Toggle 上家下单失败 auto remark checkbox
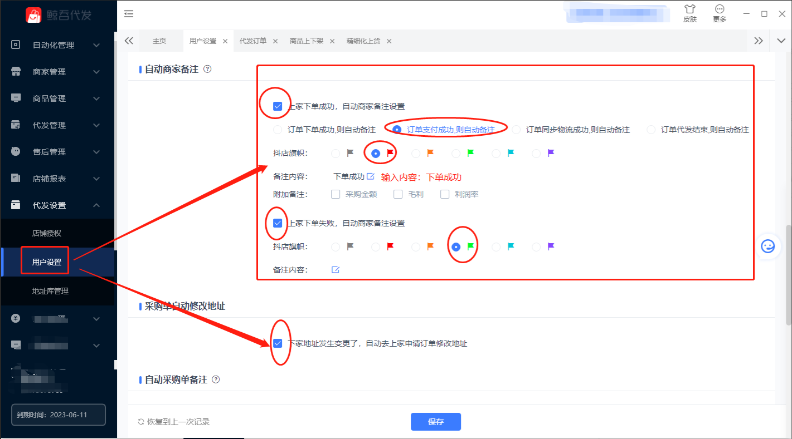 tap(278, 223)
